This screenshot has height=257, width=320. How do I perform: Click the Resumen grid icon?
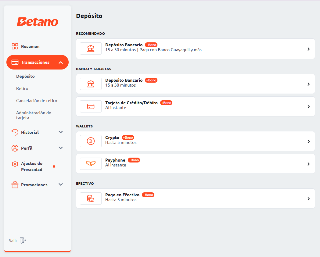(x=15, y=46)
